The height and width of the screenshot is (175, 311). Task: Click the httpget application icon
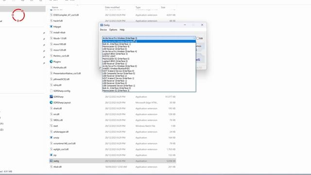[51, 27]
